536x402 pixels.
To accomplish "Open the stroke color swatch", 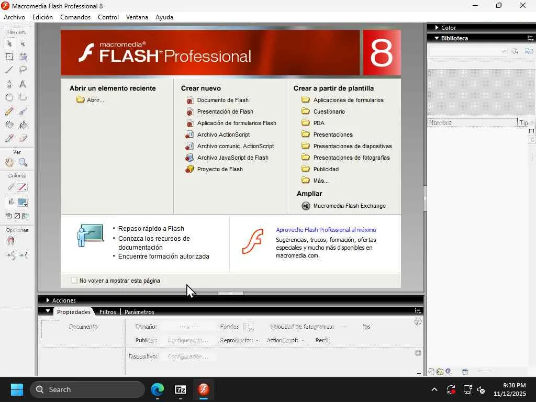I will point(23,187).
